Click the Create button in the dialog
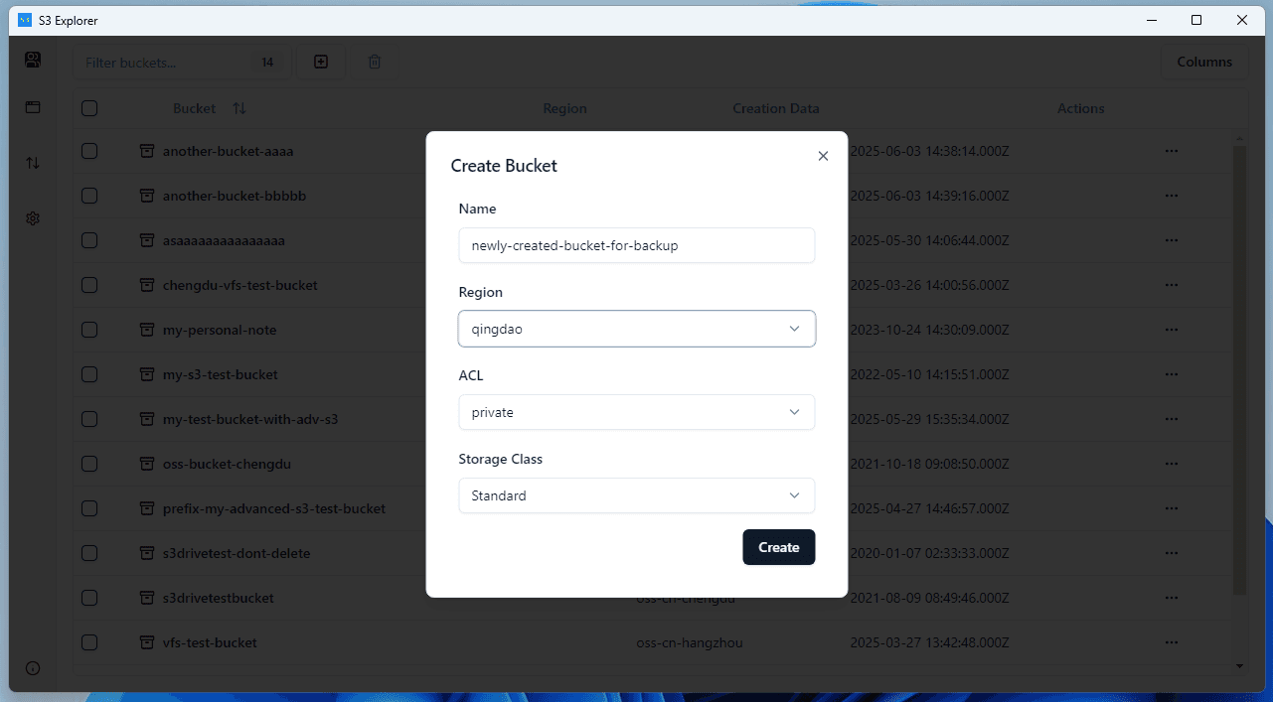The image size is (1273, 702). (778, 547)
